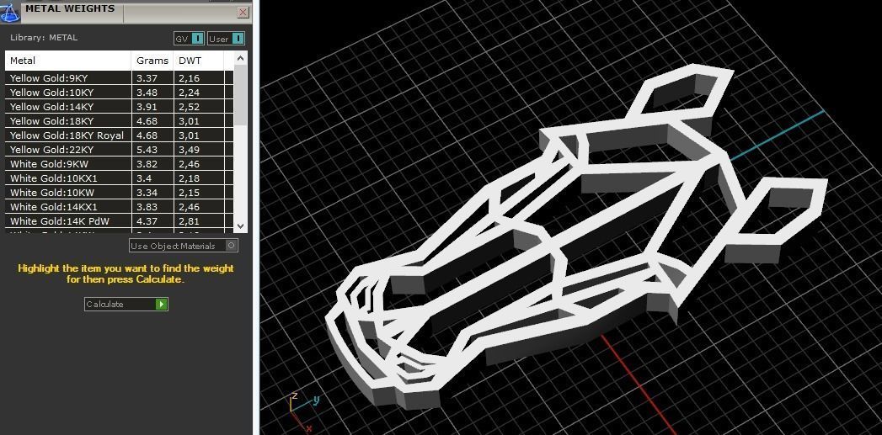Click the 2,81 DWT value for 14K PdW
882x435 pixels.
click(x=189, y=221)
